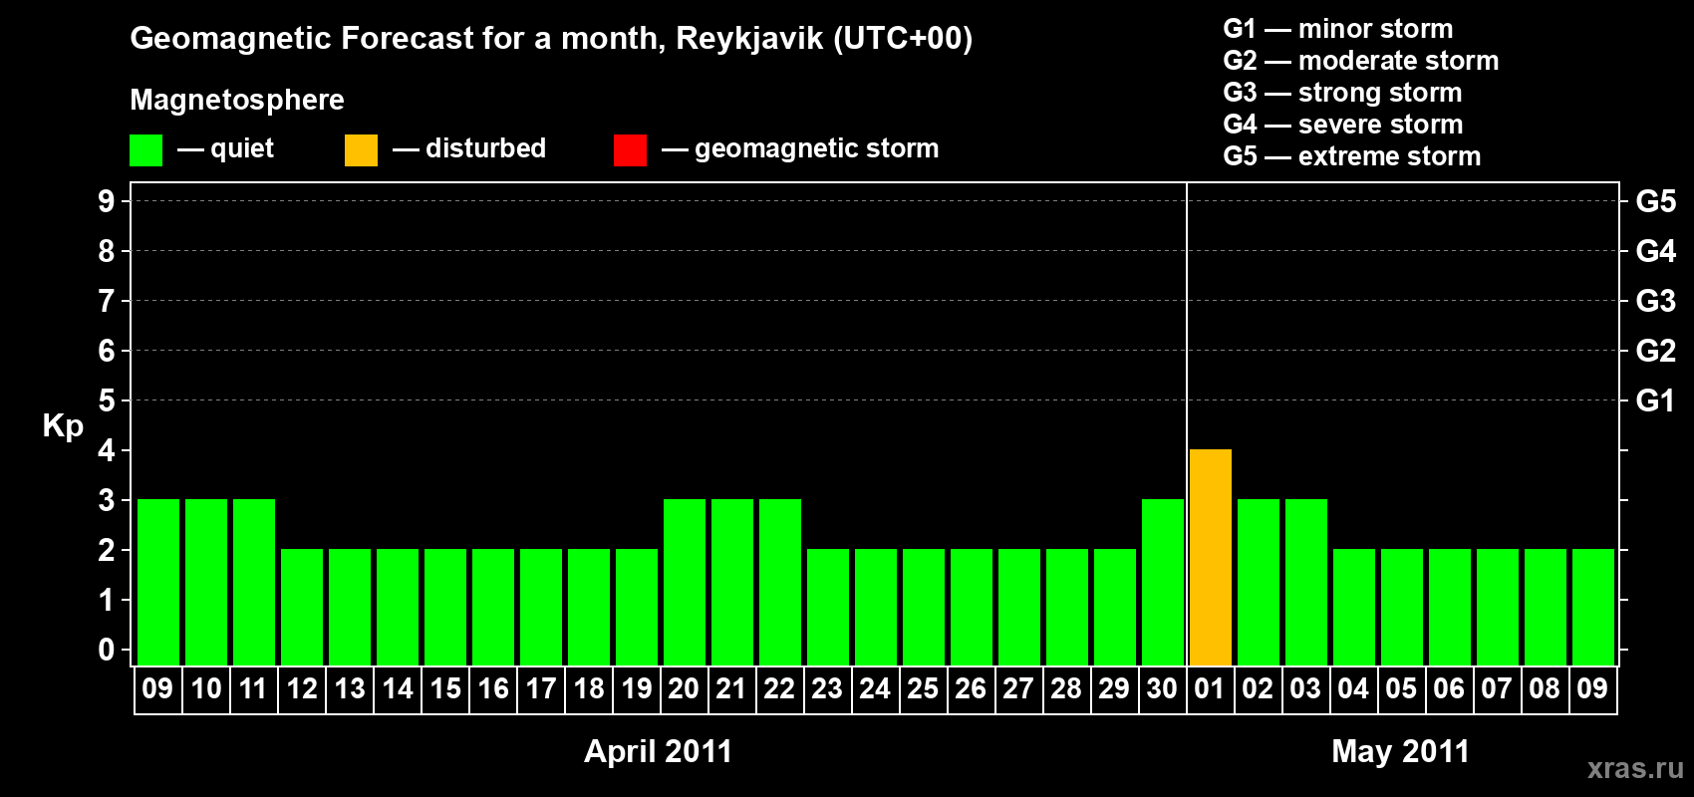Click date cell 21 under April
Screen dimensions: 1694x797
732,689
